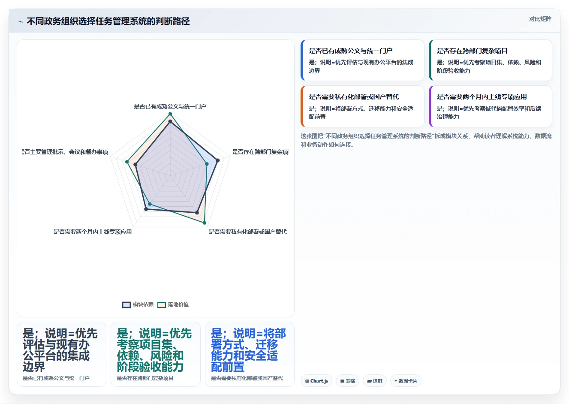Click dark 模块依赖 point on 私有化部署 axis
The image size is (569, 404).
pos(197,212)
